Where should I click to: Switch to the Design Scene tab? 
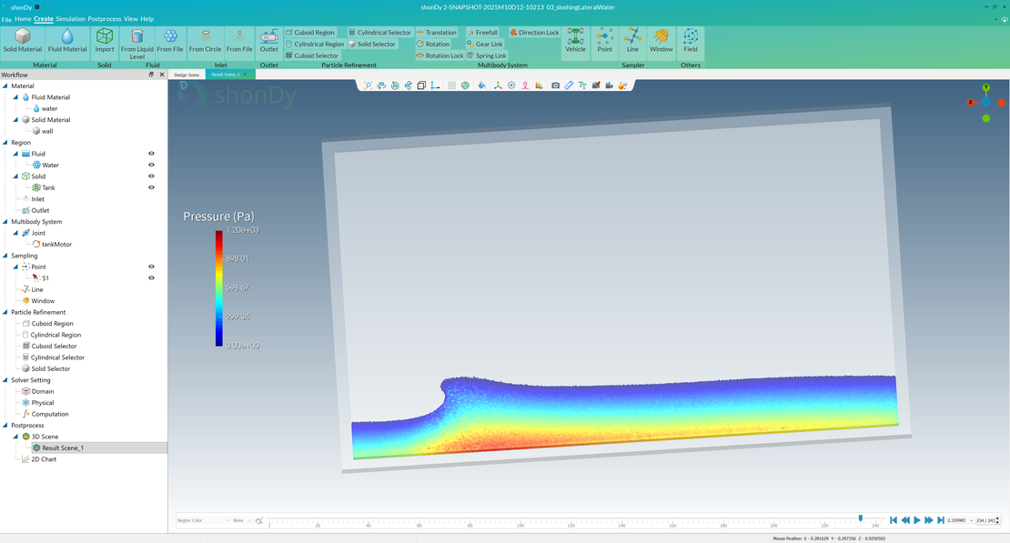(x=187, y=75)
